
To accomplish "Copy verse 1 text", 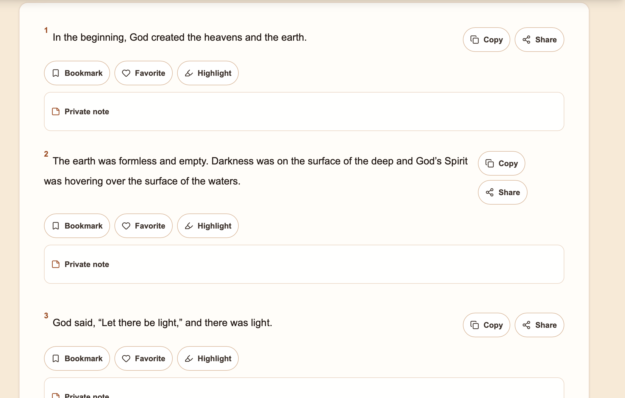I will click(486, 40).
